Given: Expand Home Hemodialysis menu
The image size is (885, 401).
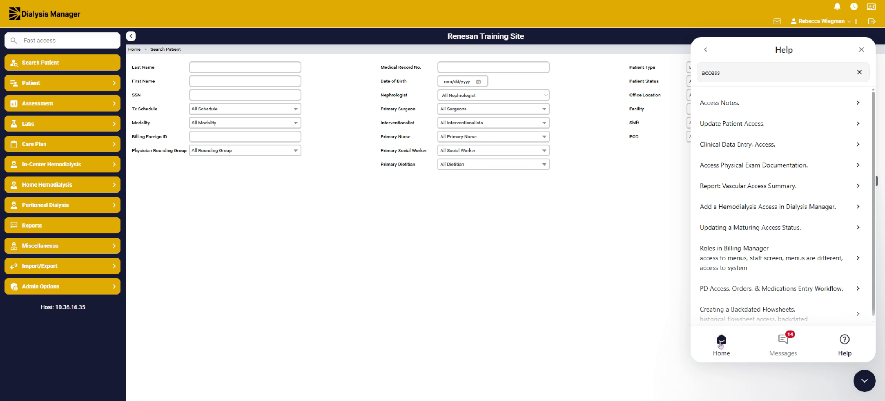Looking at the screenshot, I should 62,185.
